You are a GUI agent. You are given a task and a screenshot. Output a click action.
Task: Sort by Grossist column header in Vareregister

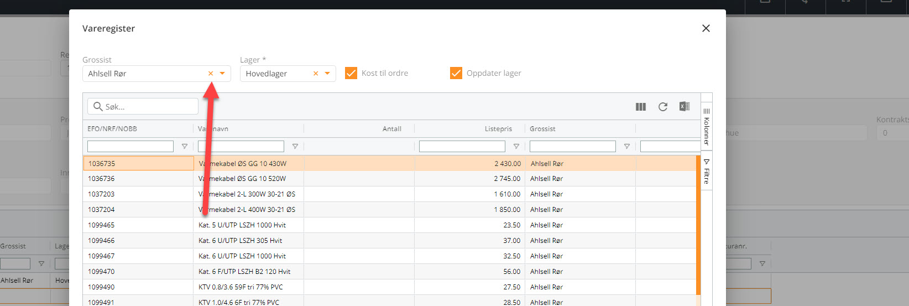(542, 129)
